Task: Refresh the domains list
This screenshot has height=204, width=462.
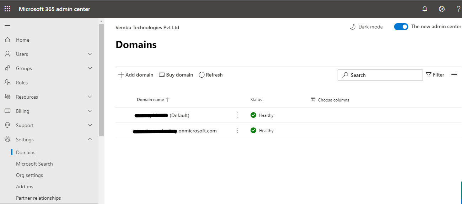Action: [211, 75]
